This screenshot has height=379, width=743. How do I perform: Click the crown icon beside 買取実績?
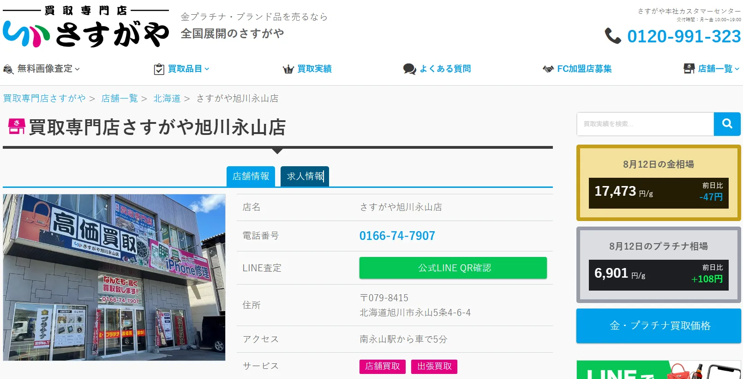[x=288, y=69]
